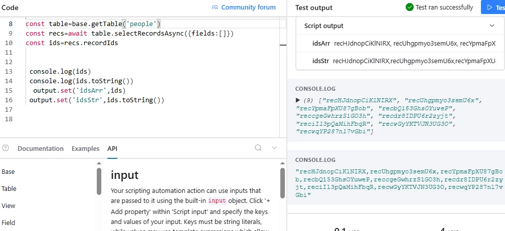Viewport: 505px width, 231px height.
Task: Switch to the Examples tab
Action: (85, 149)
